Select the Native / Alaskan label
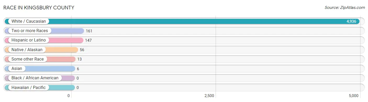368x102 pixels. tap(27, 50)
